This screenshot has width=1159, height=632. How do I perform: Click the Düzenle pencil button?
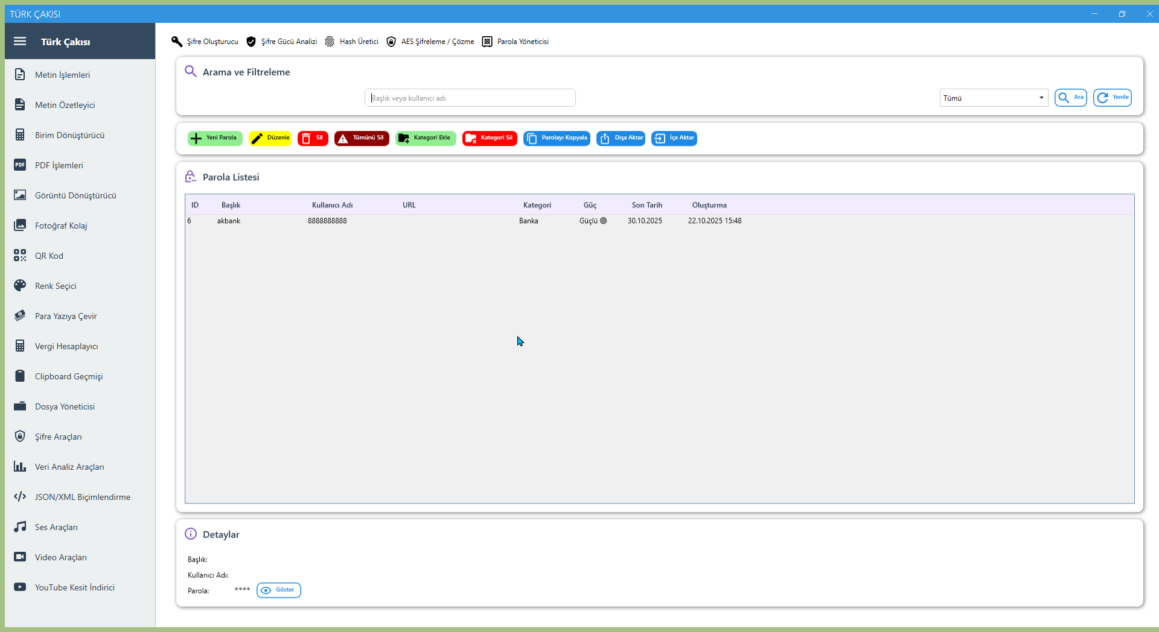coord(270,138)
